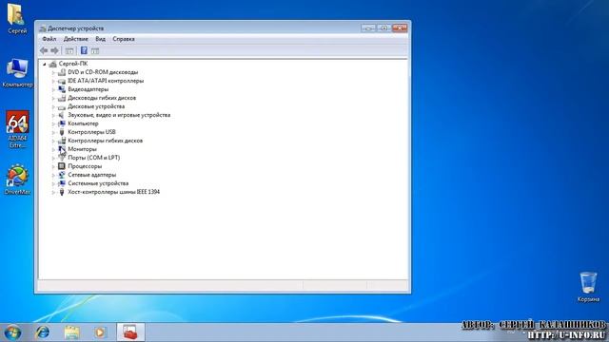Select the Порты (COM и LPT) row
Image resolution: width=609 pixels, height=342 pixels.
[x=93, y=158]
